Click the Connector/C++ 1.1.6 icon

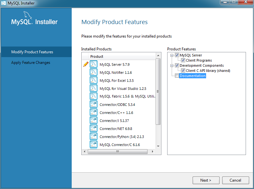[x=94, y=112]
